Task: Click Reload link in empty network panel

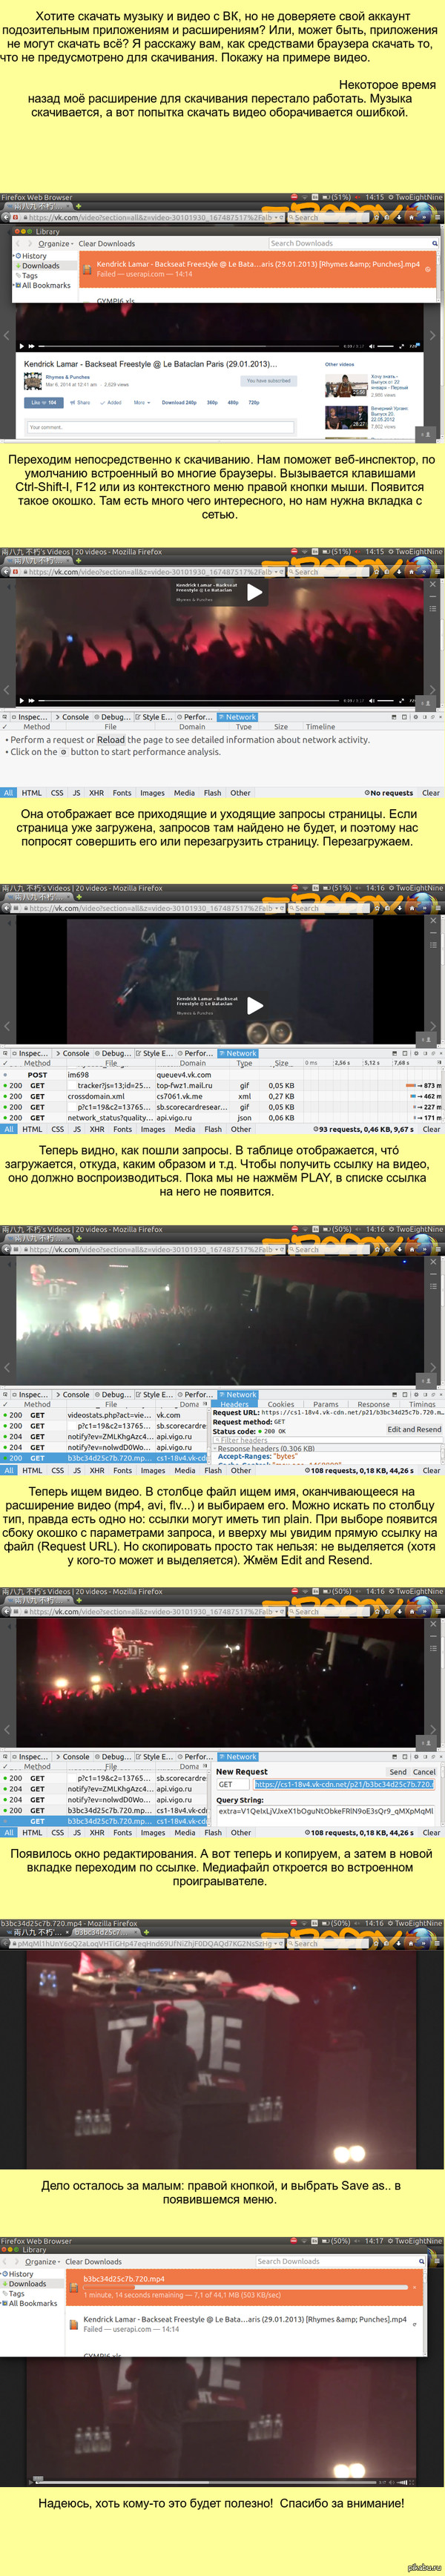Action: [110, 740]
